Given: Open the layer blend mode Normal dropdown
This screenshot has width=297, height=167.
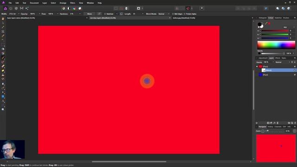Looking at the screenshot, I should tap(283, 62).
